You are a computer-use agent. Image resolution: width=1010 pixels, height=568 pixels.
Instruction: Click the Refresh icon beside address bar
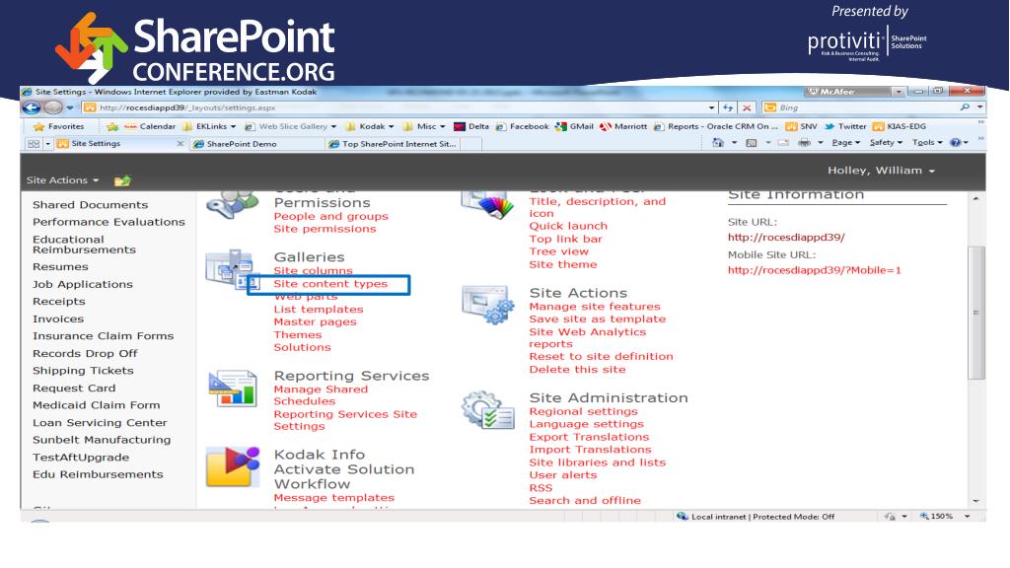pos(728,107)
